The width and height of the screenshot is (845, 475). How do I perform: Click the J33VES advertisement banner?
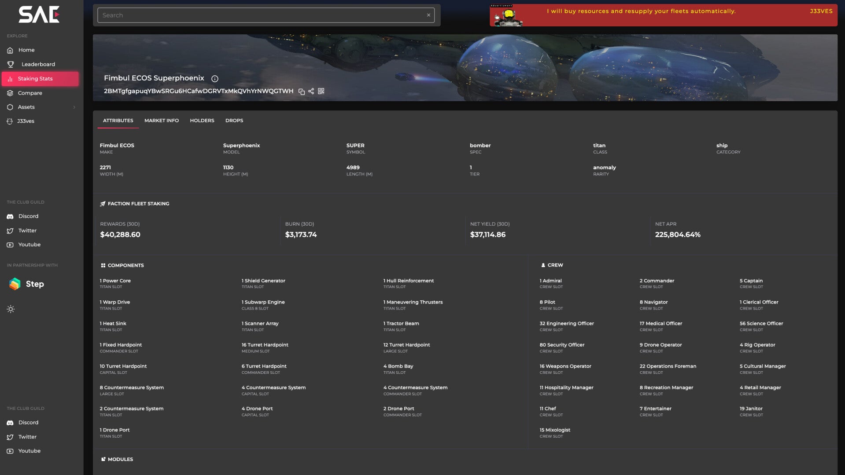(663, 15)
